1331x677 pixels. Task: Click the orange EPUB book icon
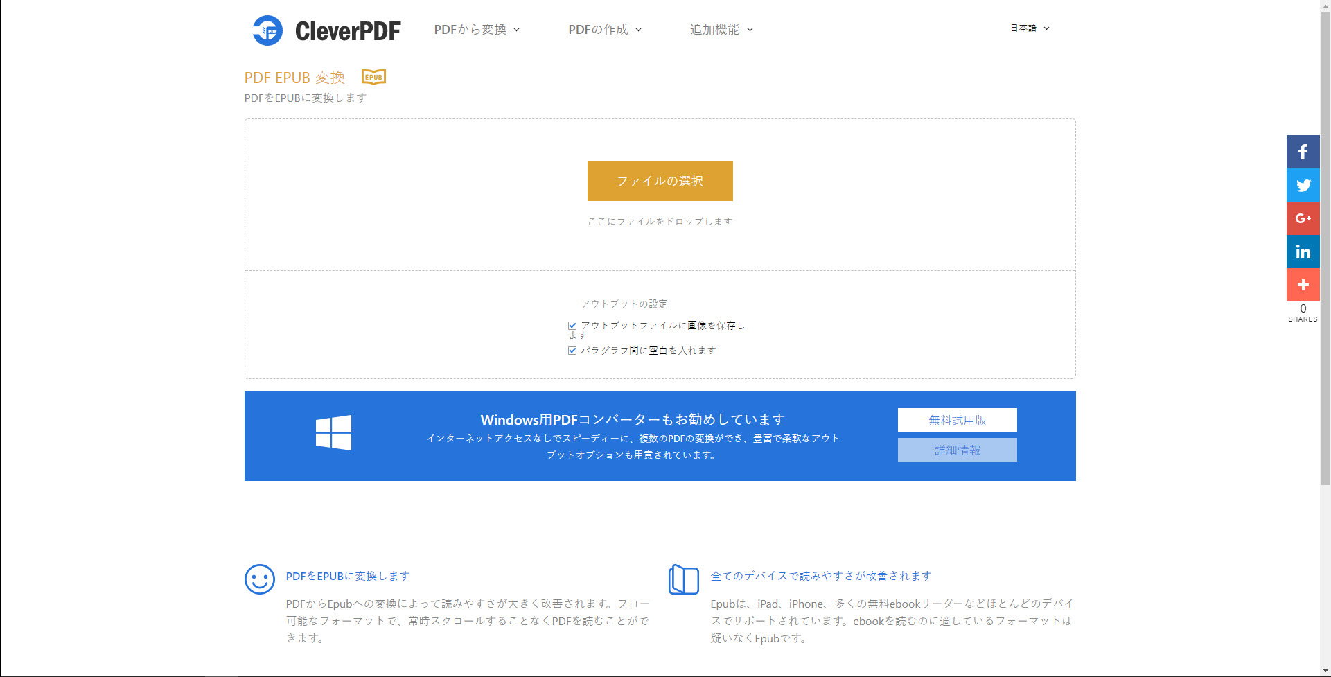373,77
